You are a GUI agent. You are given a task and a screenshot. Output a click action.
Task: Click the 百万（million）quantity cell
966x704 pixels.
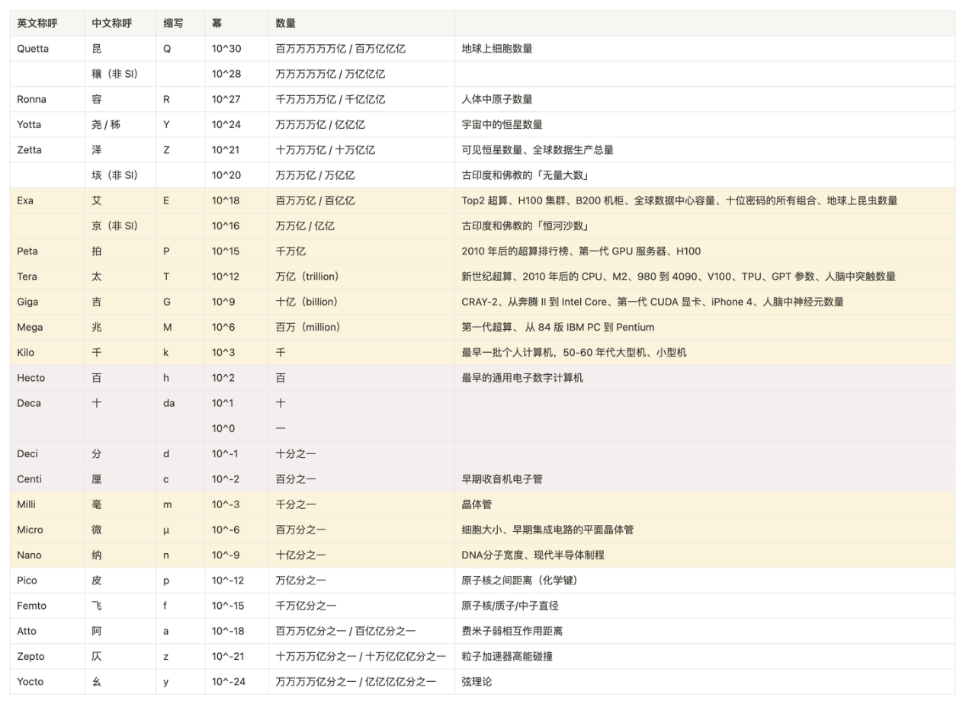(x=361, y=327)
